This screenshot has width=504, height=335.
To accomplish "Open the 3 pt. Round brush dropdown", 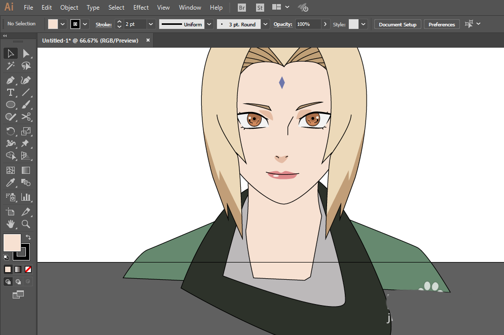I will pos(266,24).
